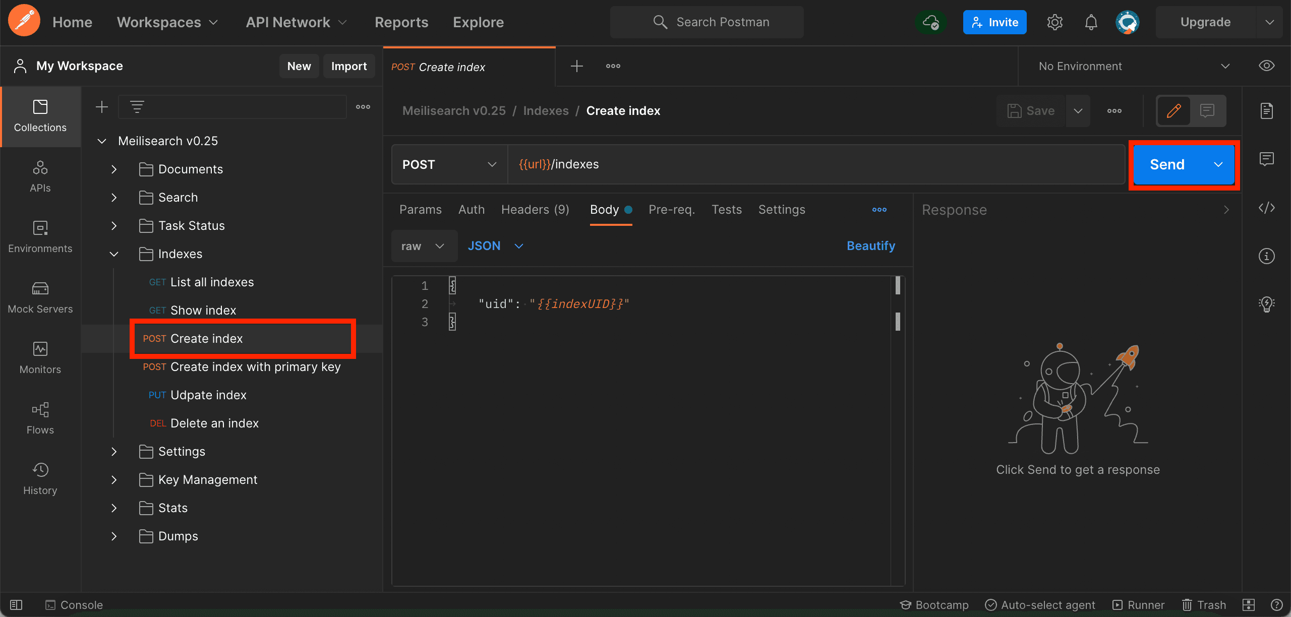
Task: Click Auto-select agent in status bar
Action: (x=1040, y=605)
